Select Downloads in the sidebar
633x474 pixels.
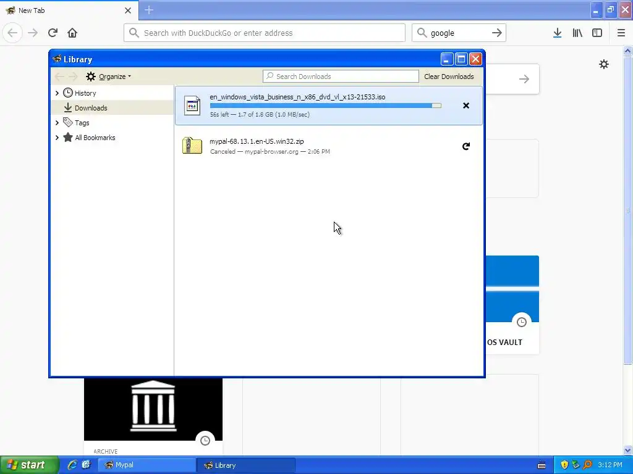[91, 108]
